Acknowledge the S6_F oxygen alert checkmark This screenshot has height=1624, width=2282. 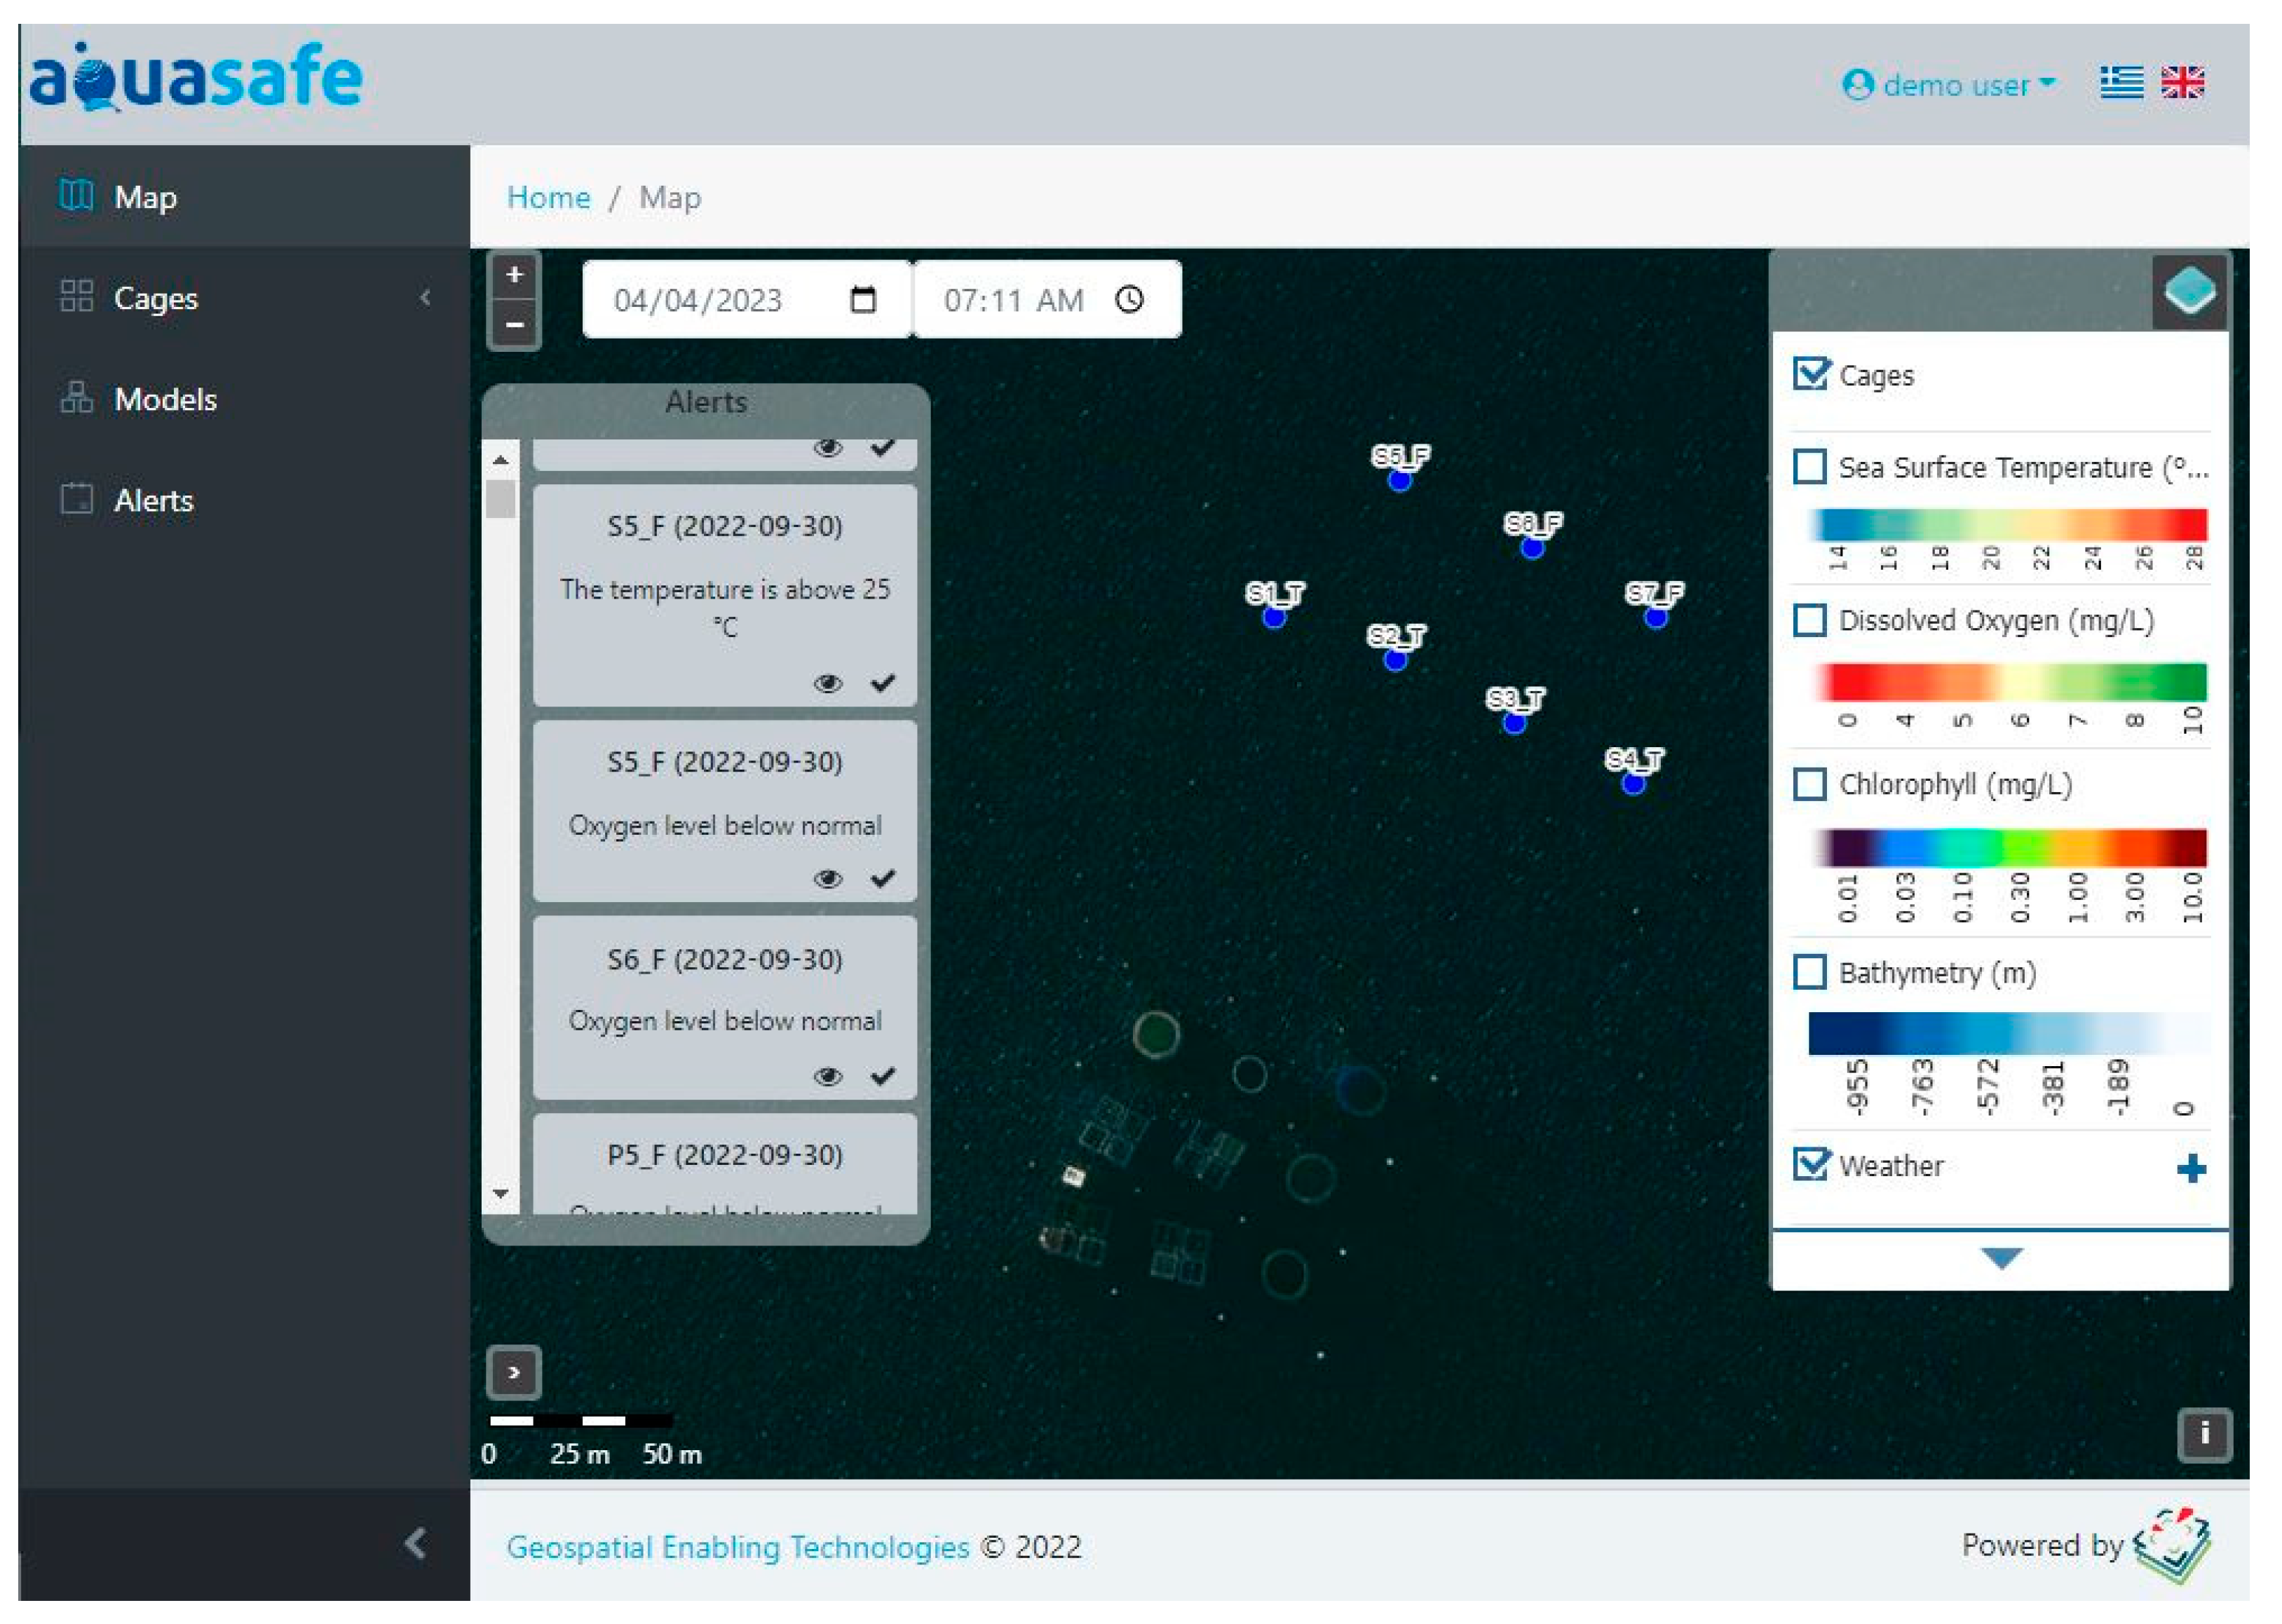tap(882, 1077)
